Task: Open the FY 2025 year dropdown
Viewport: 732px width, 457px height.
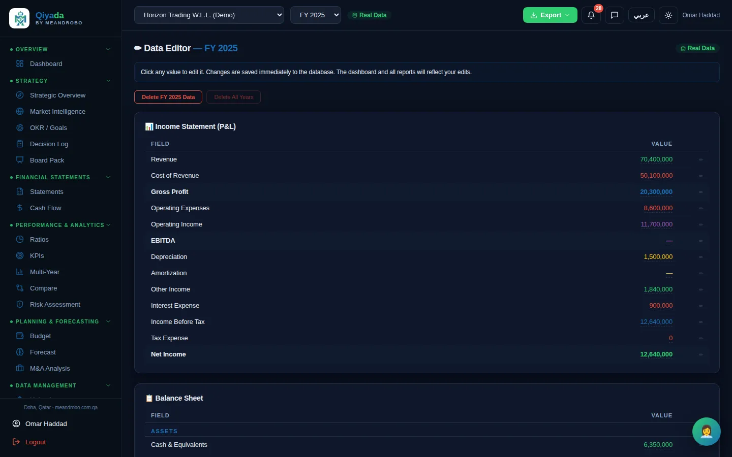Action: 316,15
